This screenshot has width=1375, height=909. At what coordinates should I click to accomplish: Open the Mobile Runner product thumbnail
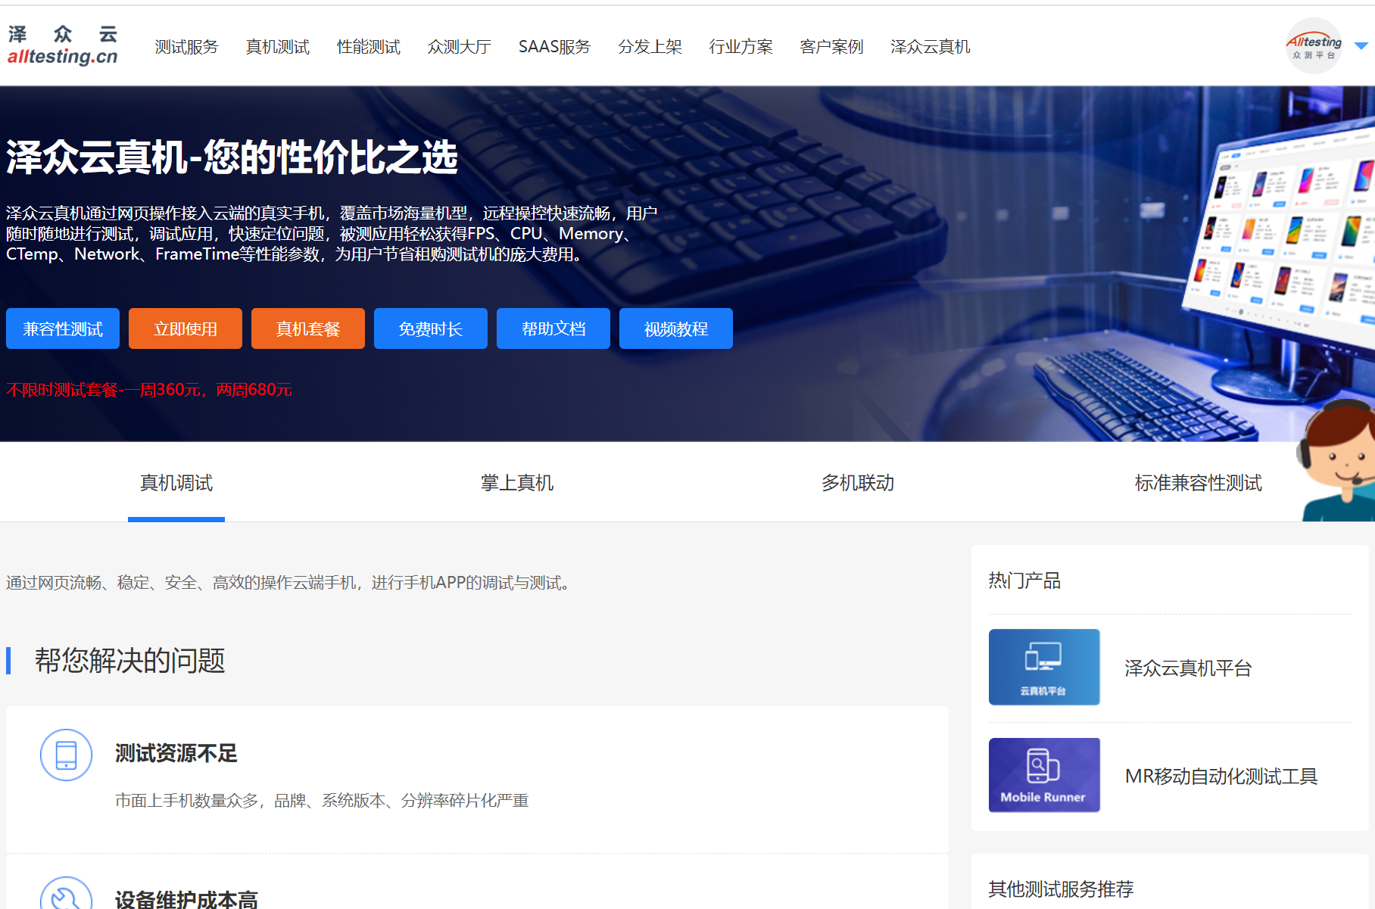point(1044,775)
